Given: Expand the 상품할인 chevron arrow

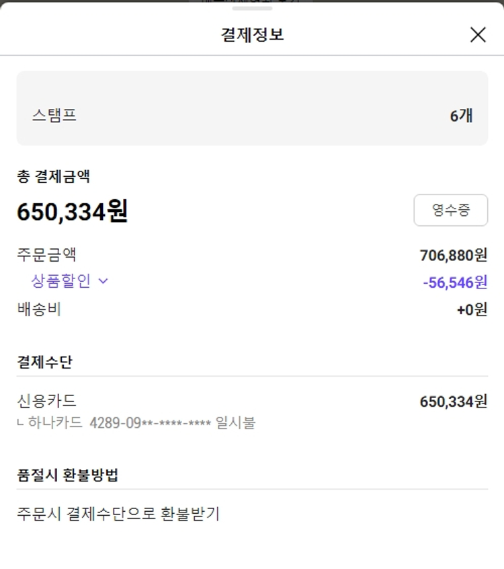Looking at the screenshot, I should (103, 281).
